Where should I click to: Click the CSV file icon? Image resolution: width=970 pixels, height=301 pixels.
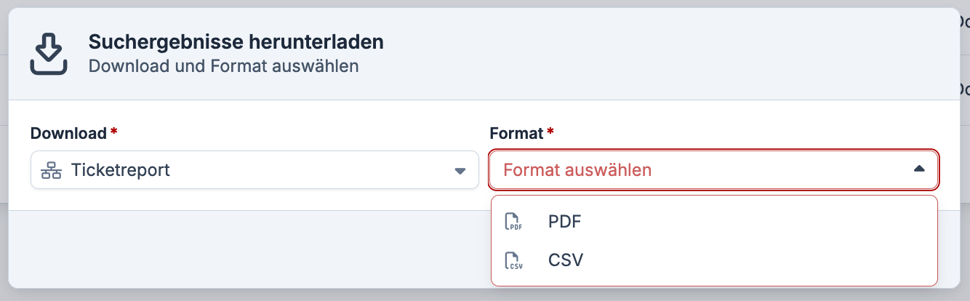pos(514,260)
